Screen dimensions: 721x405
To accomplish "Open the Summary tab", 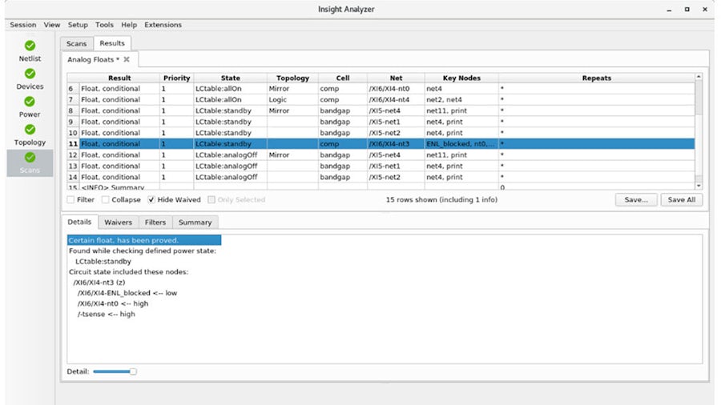I will pos(195,223).
